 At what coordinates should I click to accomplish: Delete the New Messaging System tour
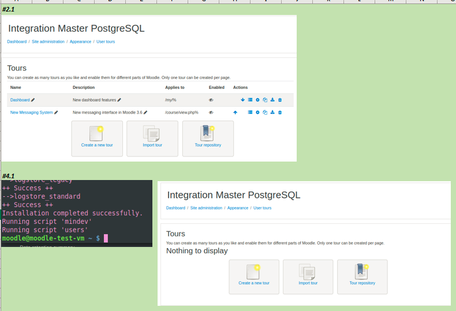click(x=280, y=112)
